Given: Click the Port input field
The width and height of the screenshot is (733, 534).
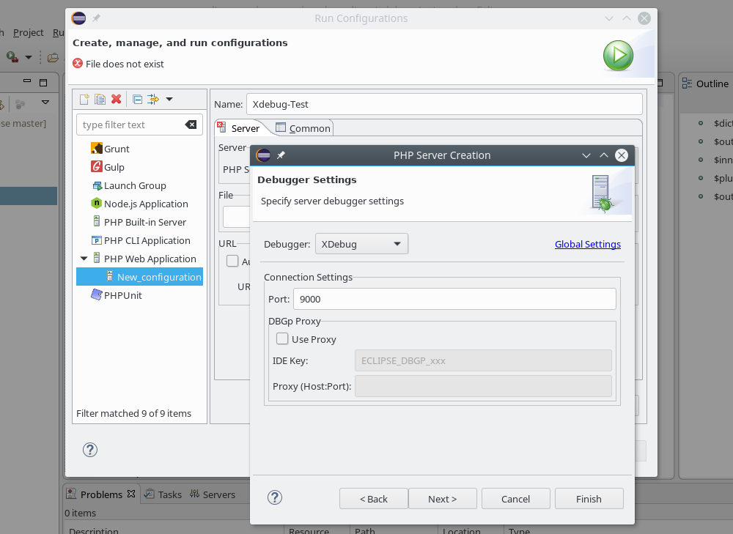Looking at the screenshot, I should 454,299.
